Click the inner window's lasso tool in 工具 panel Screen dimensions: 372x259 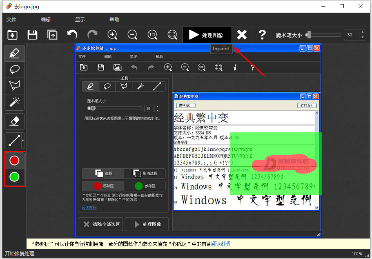[x=107, y=86]
